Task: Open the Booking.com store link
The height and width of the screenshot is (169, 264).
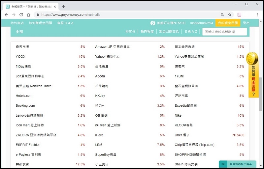Action: tap(25, 106)
